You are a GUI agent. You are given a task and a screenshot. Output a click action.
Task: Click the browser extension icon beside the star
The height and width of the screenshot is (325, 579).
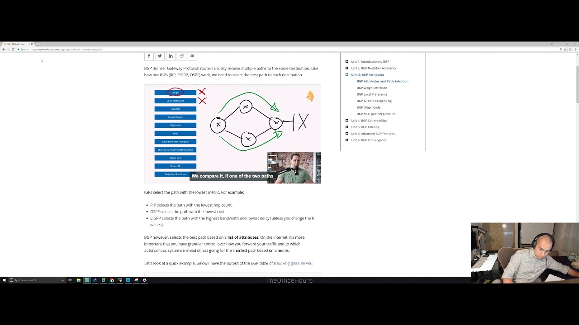pos(570,49)
